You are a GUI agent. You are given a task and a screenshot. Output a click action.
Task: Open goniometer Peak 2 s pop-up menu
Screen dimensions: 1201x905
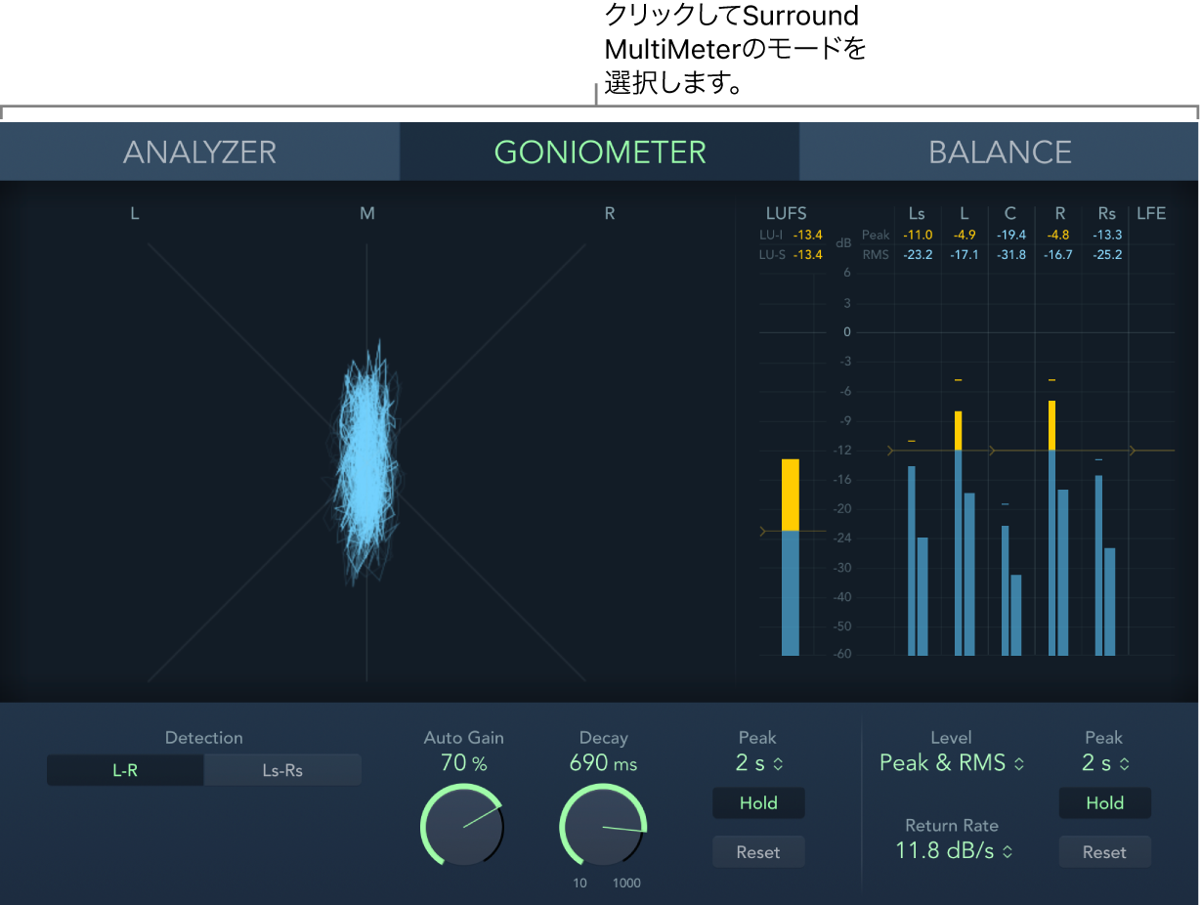[758, 763]
